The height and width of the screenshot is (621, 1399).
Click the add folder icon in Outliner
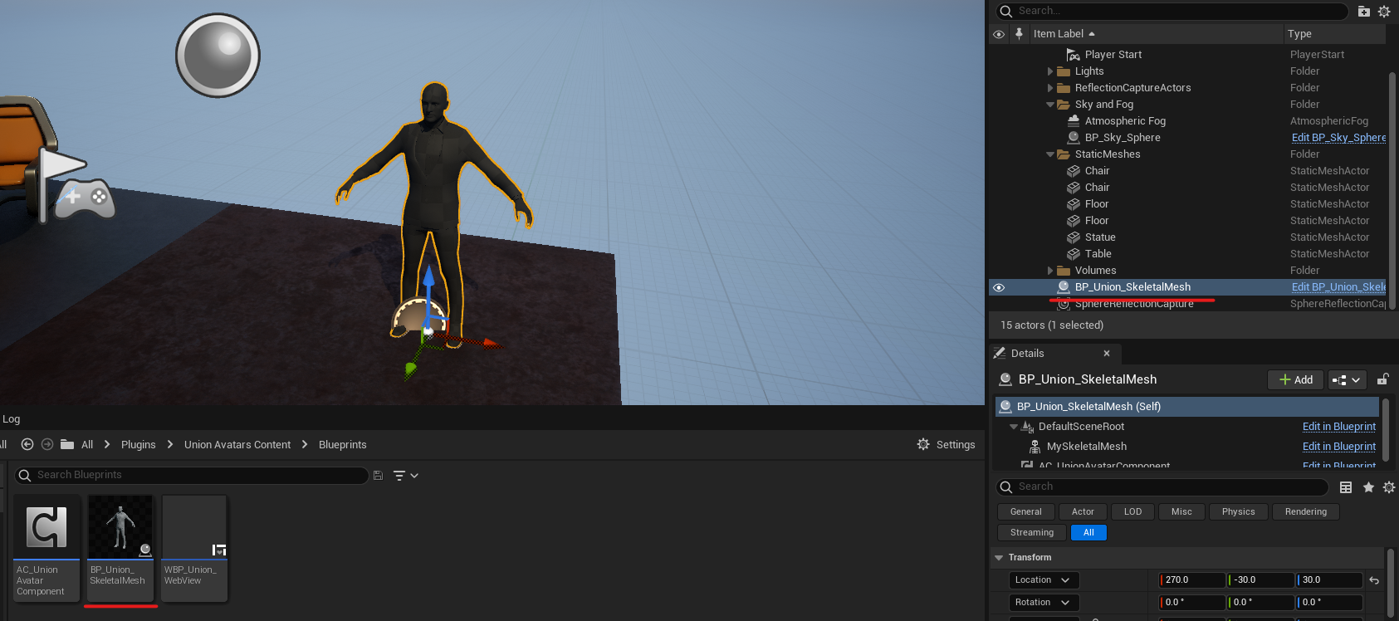1363,11
